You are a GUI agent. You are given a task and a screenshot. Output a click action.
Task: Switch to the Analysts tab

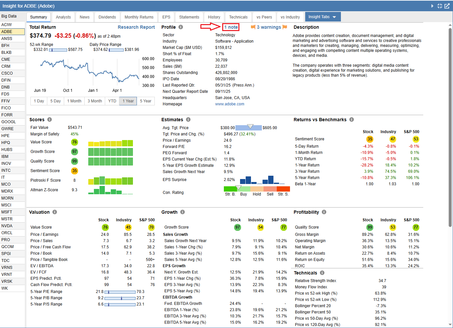point(63,17)
